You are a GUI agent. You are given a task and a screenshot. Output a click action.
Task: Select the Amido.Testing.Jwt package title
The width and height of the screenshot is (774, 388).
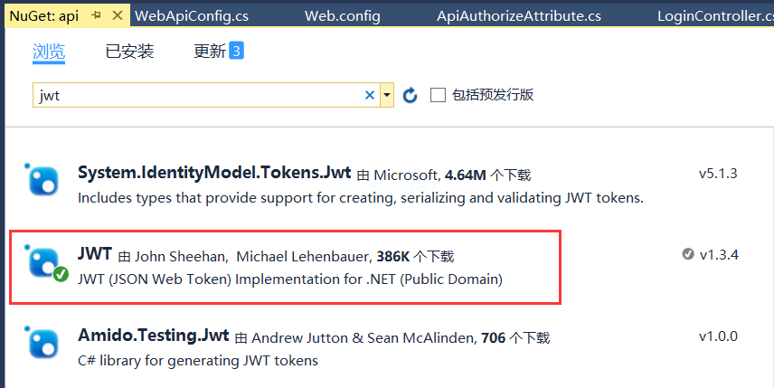click(154, 336)
